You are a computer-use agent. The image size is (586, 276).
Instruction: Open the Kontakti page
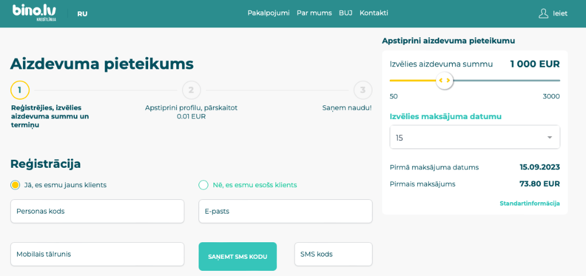tap(374, 13)
